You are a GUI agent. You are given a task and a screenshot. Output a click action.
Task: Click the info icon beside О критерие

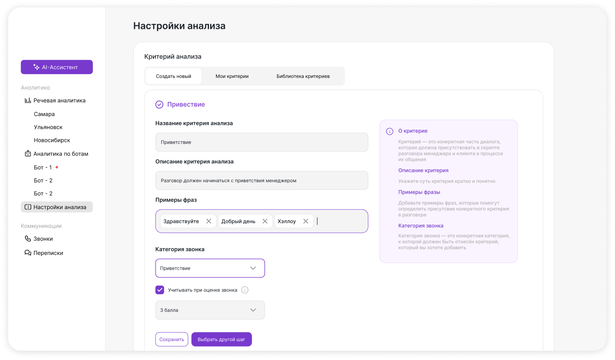point(389,131)
